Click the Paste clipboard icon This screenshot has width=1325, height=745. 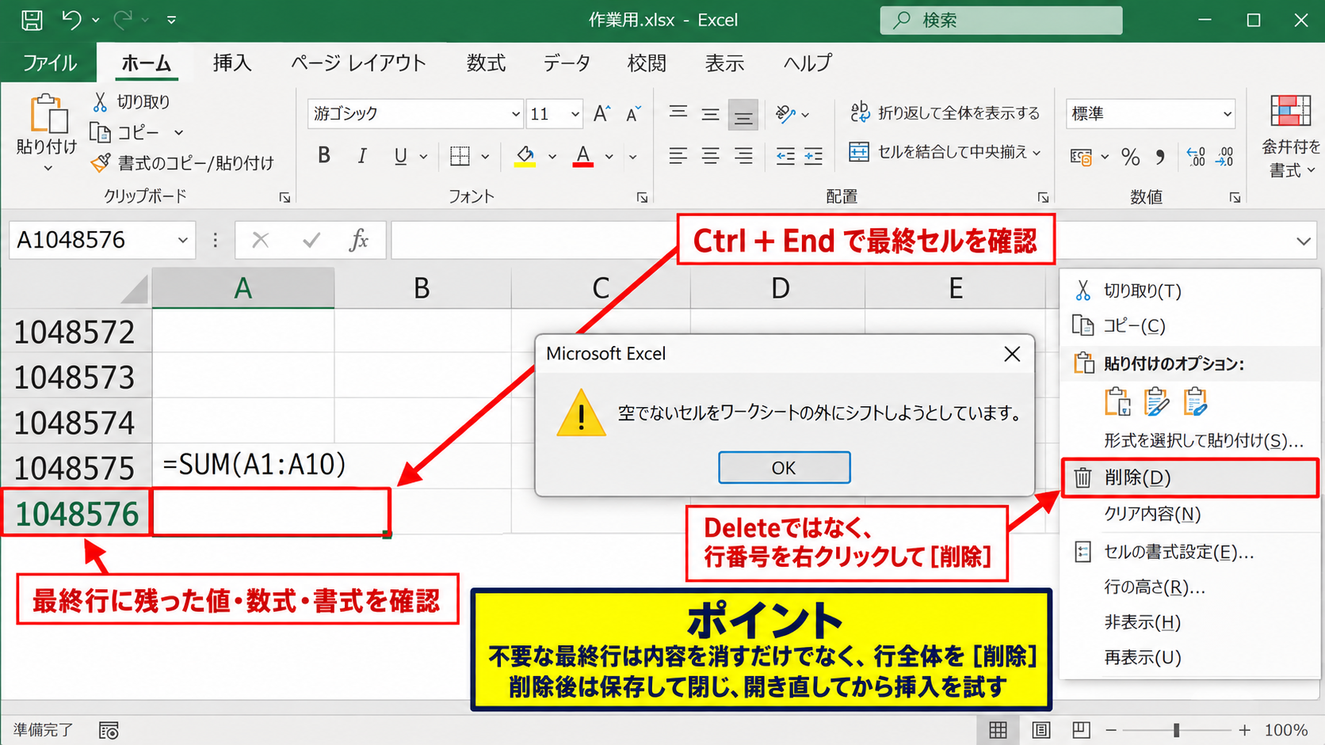(x=48, y=113)
